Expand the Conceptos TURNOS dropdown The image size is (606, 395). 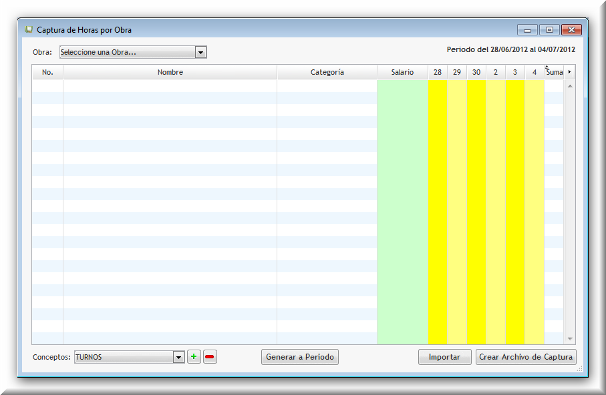[x=178, y=357]
